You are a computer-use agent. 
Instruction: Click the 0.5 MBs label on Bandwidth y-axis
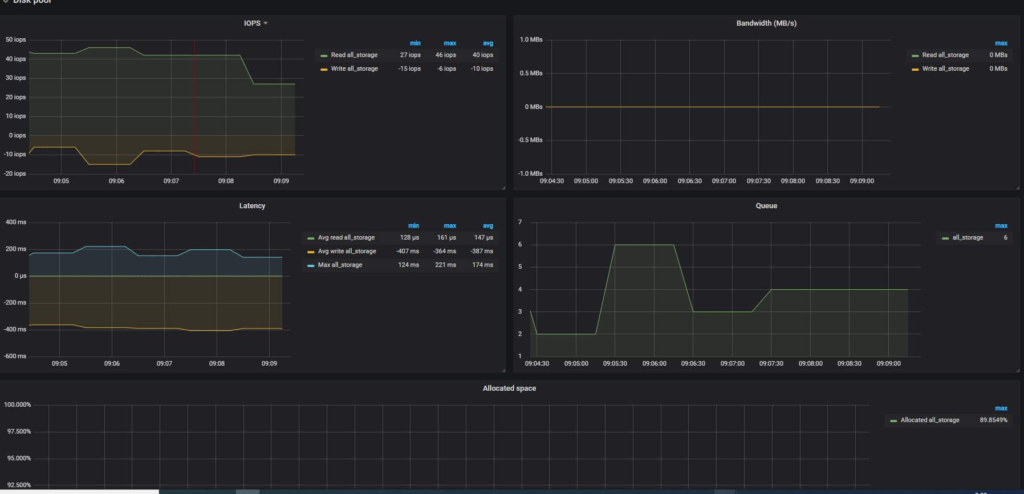531,74
